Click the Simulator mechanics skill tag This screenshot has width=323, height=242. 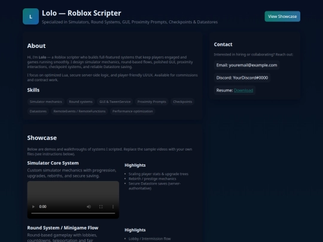tap(45, 102)
